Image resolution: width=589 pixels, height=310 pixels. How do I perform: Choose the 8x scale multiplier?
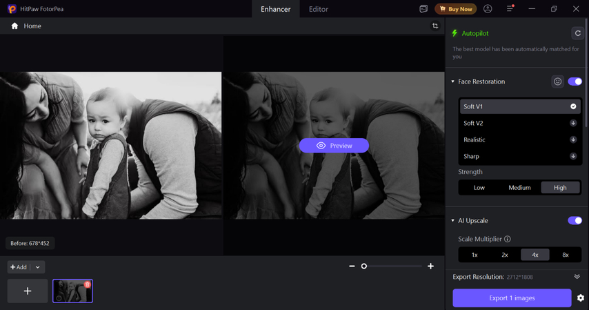point(566,255)
